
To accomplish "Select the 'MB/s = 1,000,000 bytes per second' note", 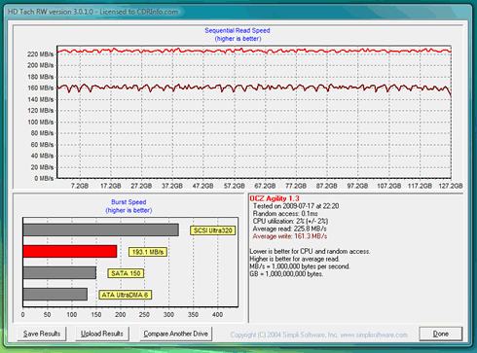I will (x=300, y=266).
